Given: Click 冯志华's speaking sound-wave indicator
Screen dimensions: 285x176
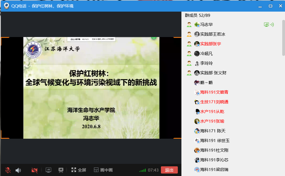Looking at the screenshot, I should tap(272, 25).
